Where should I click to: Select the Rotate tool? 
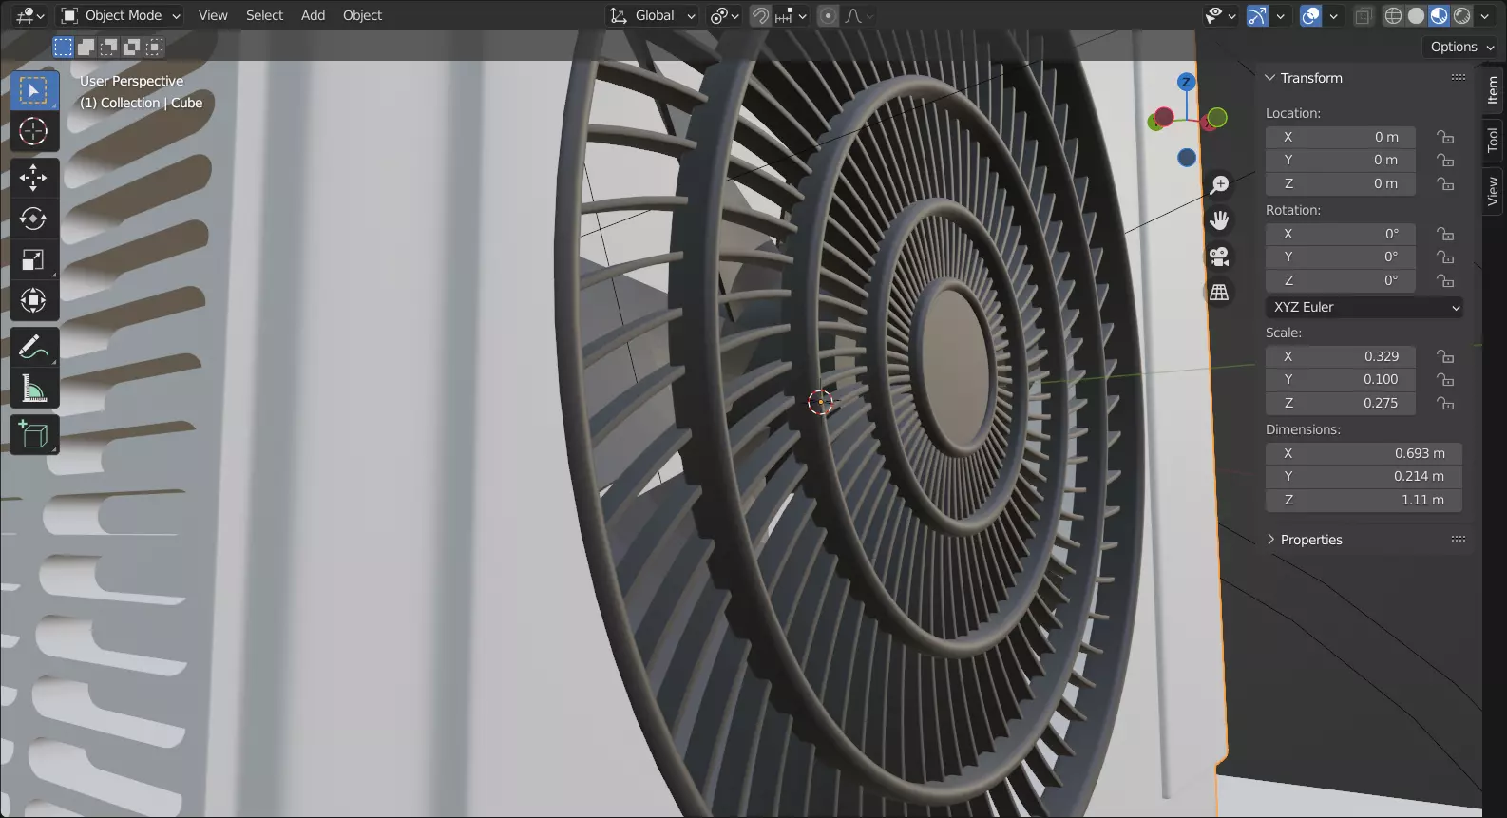(33, 219)
